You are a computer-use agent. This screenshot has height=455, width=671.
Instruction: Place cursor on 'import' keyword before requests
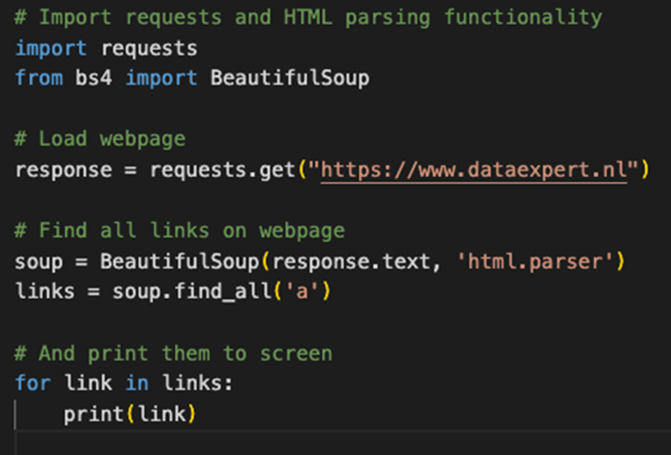point(51,48)
